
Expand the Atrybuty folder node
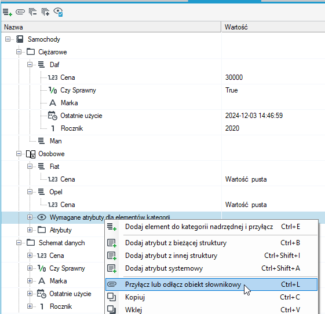(30, 230)
